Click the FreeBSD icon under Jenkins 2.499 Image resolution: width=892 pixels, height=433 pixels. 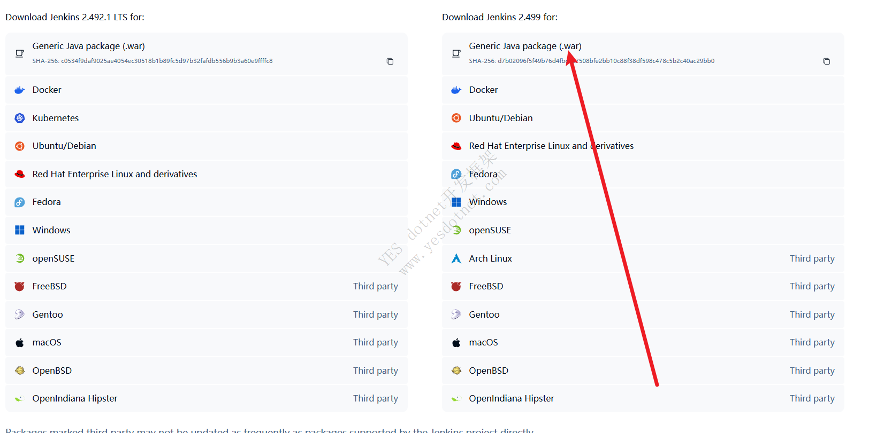pos(456,286)
